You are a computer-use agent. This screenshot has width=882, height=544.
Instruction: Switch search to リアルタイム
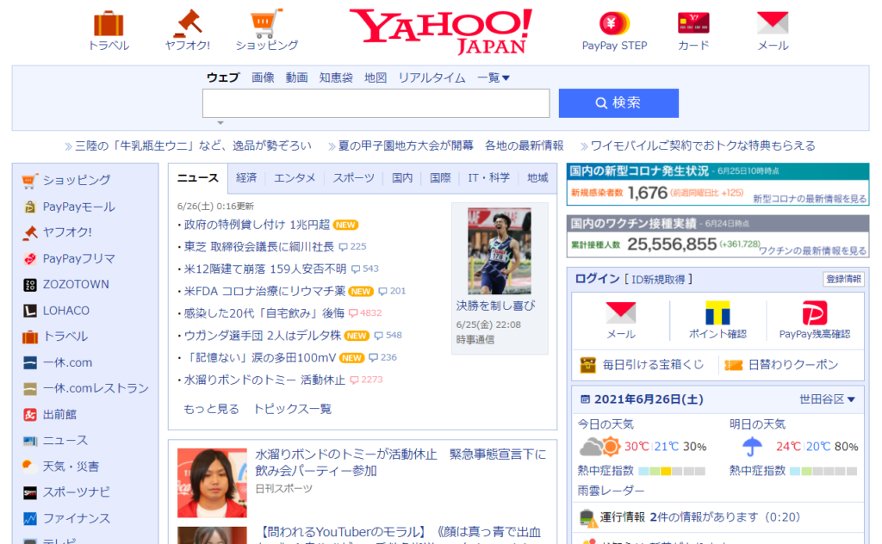click(432, 77)
